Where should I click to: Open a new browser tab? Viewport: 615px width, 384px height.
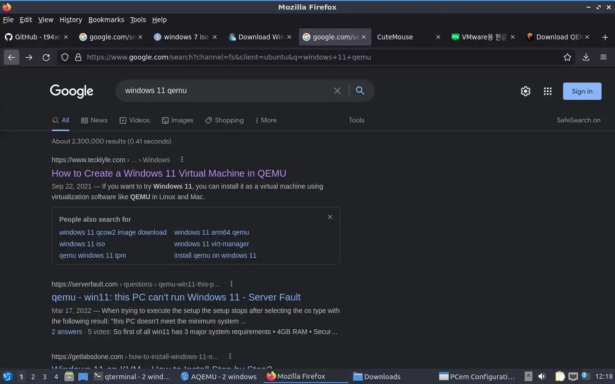[x=605, y=37]
